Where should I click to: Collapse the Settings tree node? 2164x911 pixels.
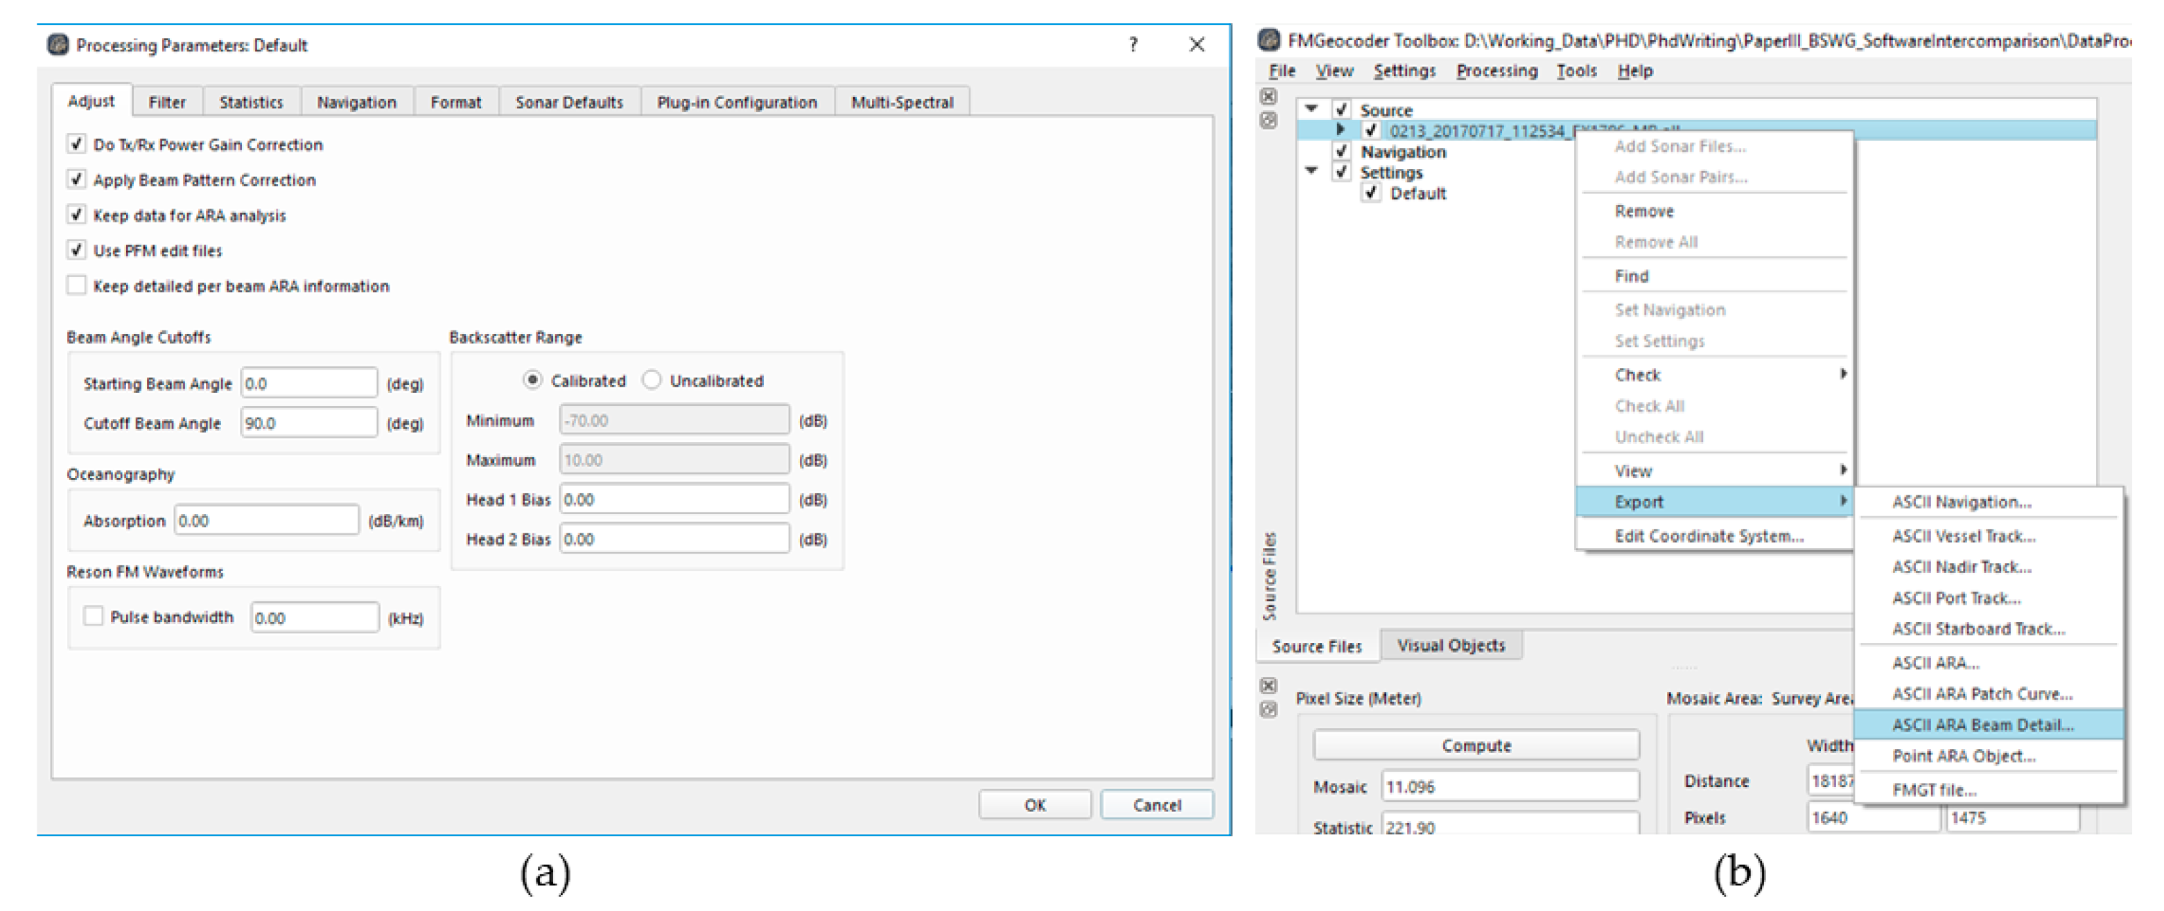(x=1311, y=171)
